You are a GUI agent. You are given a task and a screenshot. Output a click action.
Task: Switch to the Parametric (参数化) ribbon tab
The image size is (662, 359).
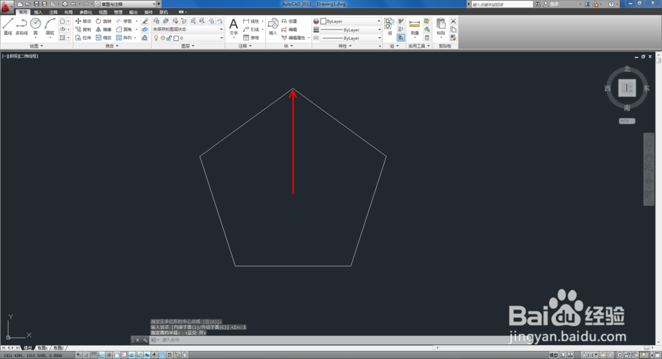coord(85,12)
